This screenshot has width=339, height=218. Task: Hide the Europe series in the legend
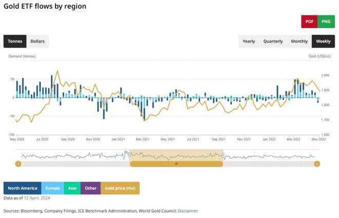click(53, 188)
